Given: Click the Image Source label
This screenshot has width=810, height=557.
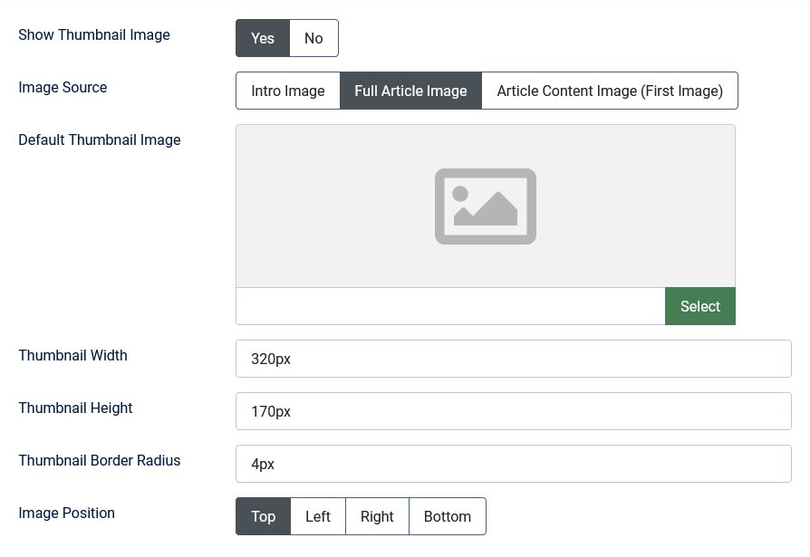Looking at the screenshot, I should pyautogui.click(x=63, y=87).
